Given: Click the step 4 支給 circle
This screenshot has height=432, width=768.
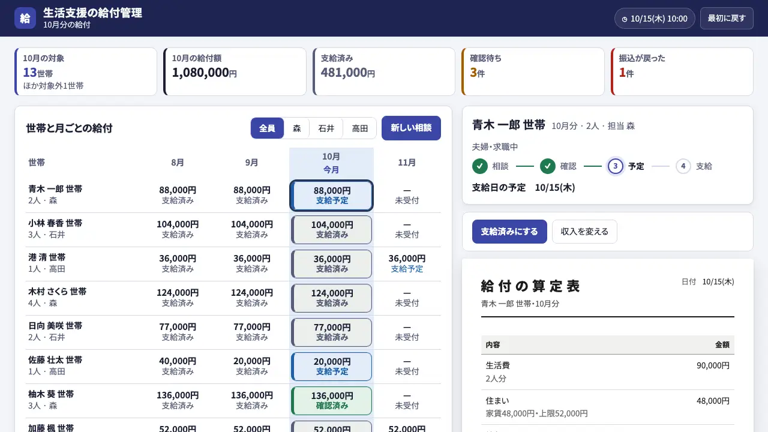Looking at the screenshot, I should click(x=683, y=166).
